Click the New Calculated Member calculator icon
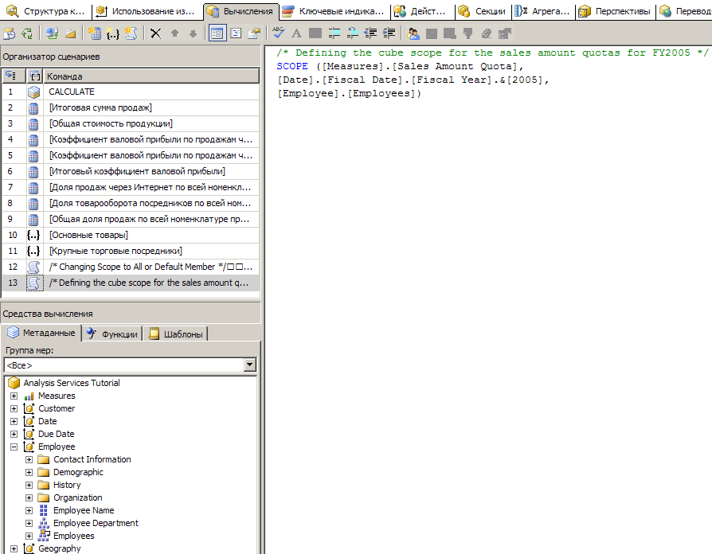712x554 pixels. (x=95, y=33)
